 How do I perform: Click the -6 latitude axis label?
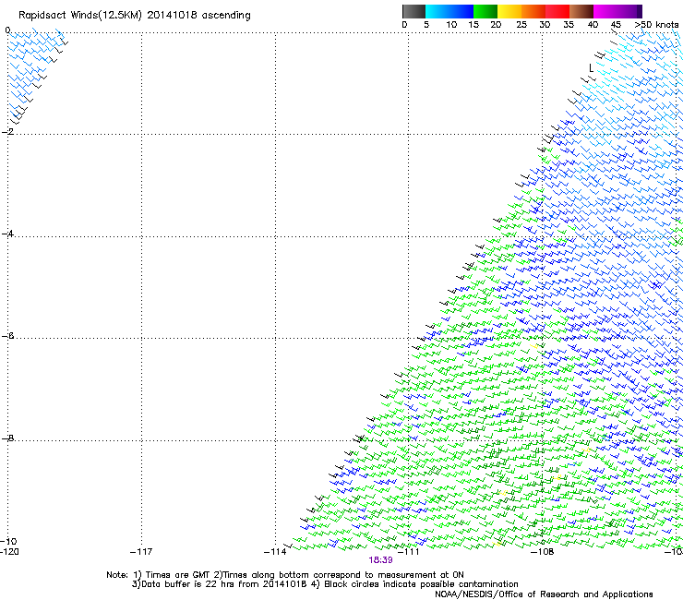(x=7, y=336)
